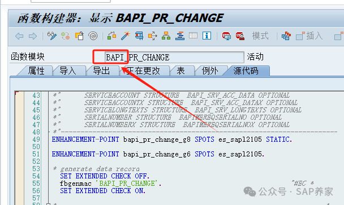Show the navigation window icon

click(x=180, y=36)
